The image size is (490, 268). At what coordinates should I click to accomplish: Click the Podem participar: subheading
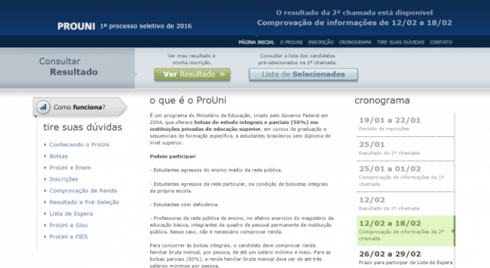[x=173, y=157]
